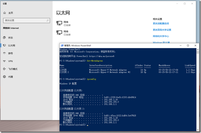Screen dimensions: 201x133
Task: Maximize the PowerShell window
Action: (188, 46)
